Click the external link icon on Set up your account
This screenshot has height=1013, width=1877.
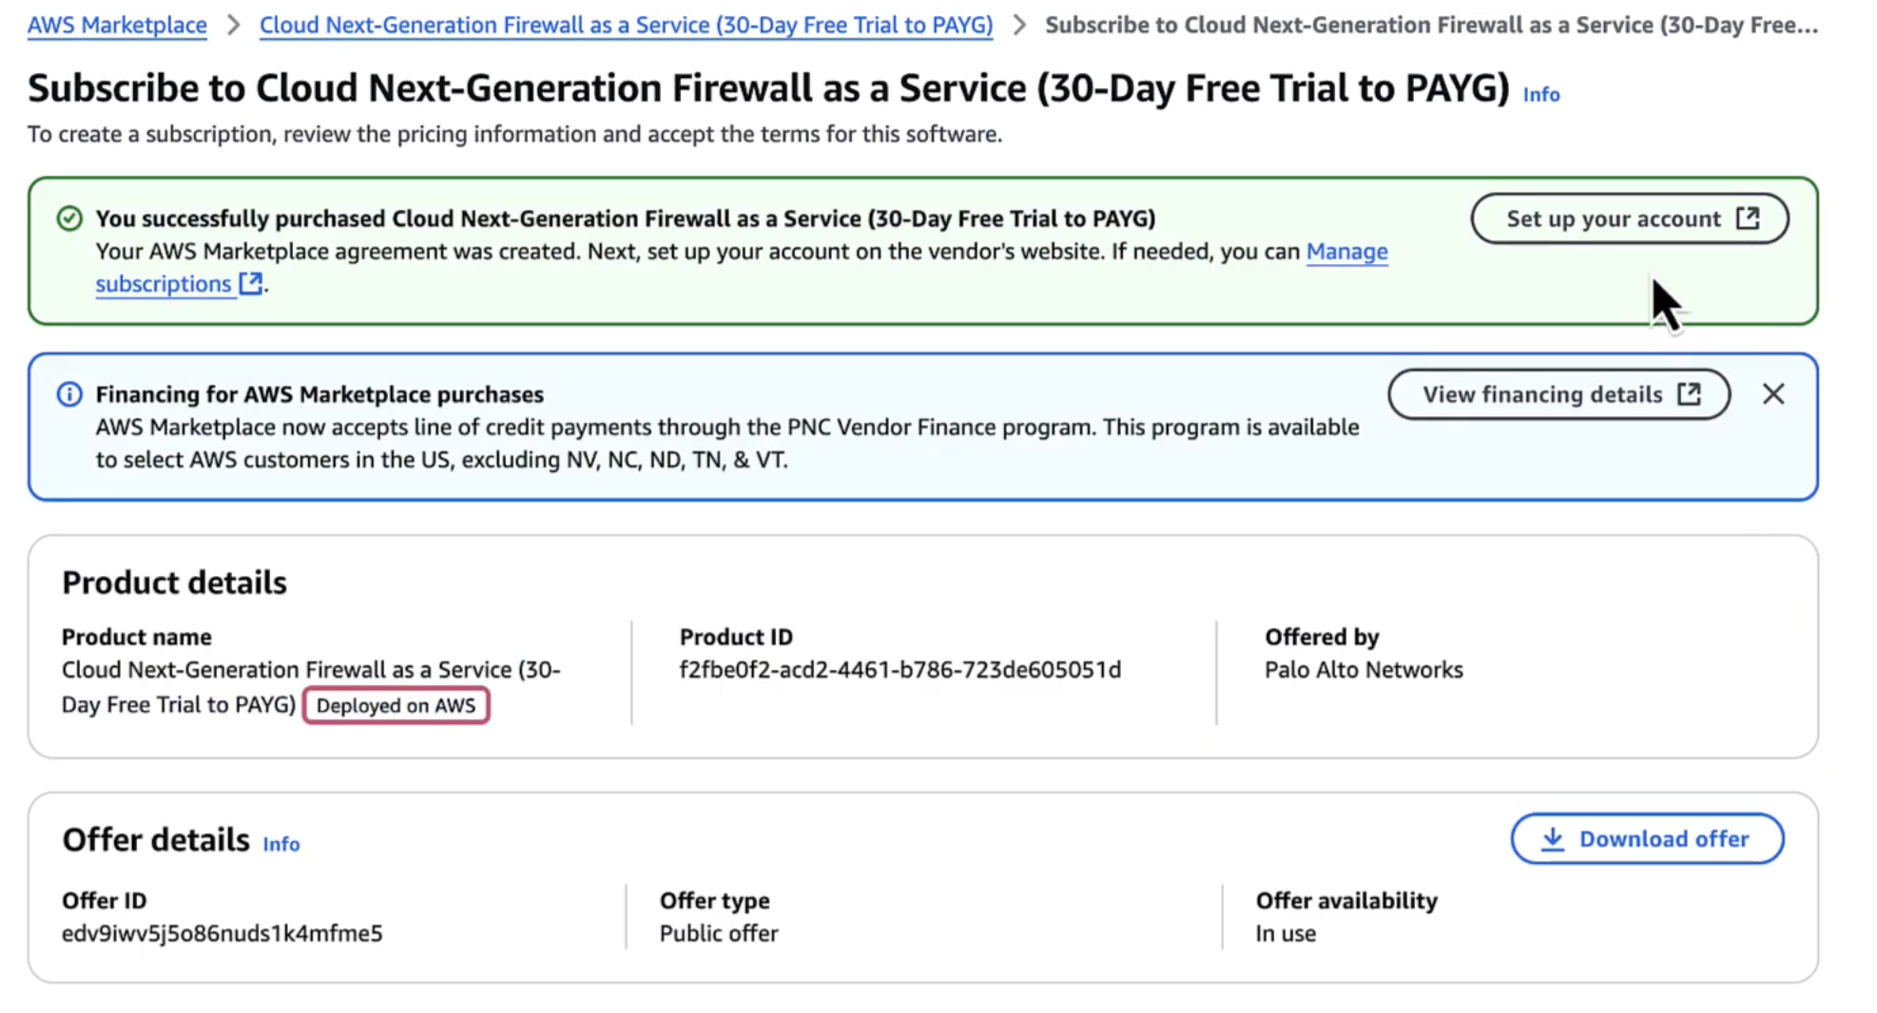click(1748, 219)
